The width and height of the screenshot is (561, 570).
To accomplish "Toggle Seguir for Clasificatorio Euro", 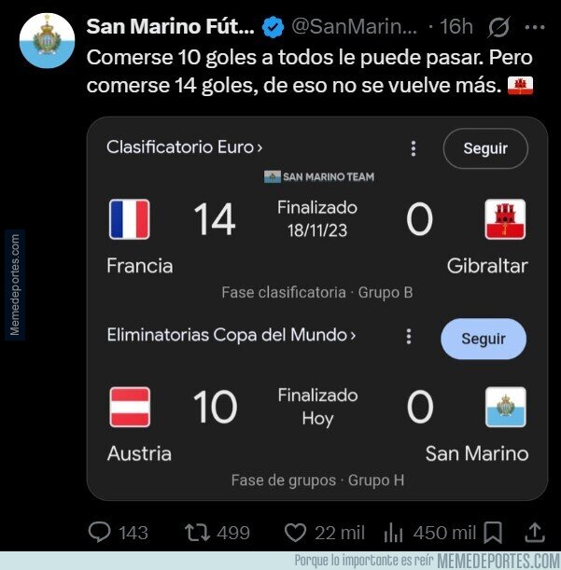I will pyautogui.click(x=484, y=148).
